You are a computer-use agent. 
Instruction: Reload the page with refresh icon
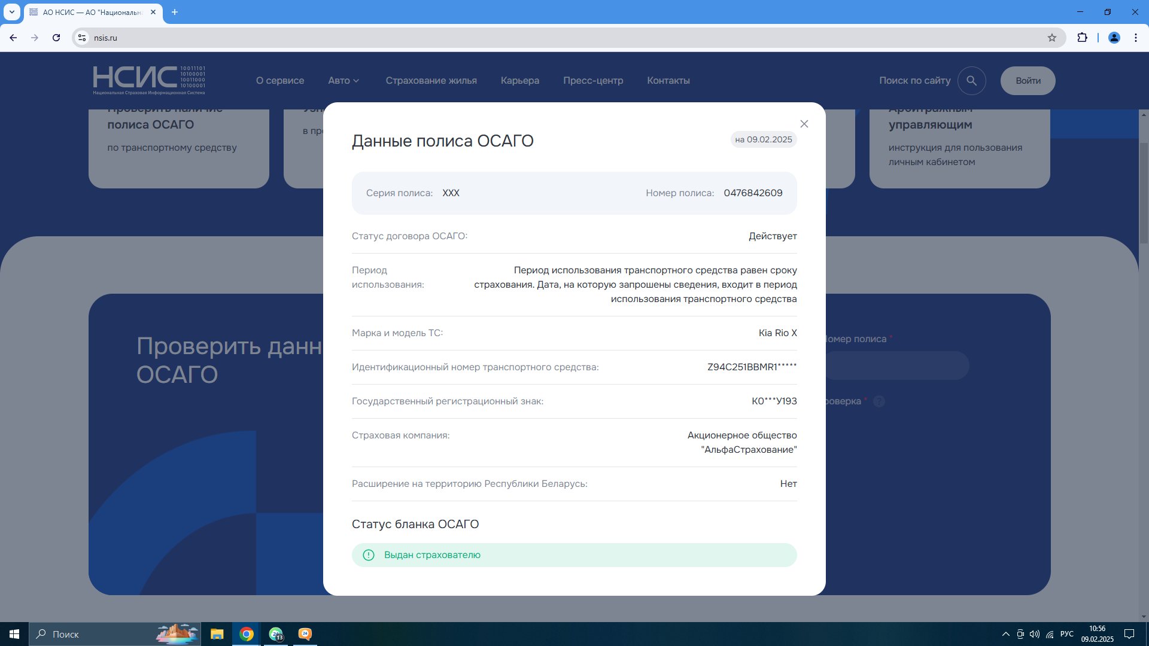(x=56, y=38)
